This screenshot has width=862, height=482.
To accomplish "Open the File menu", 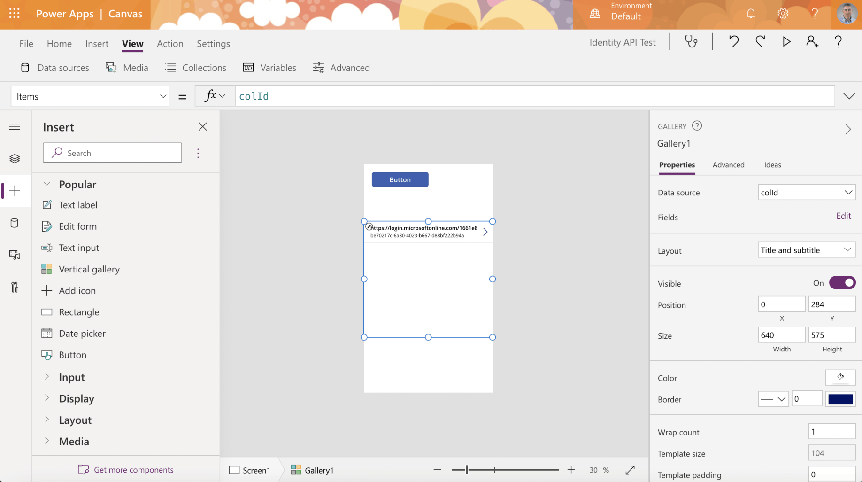I will pos(26,43).
